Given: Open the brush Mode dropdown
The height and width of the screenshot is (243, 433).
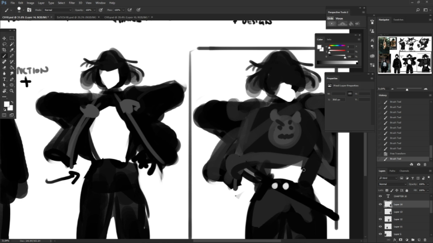Looking at the screenshot, I should pos(58,10).
